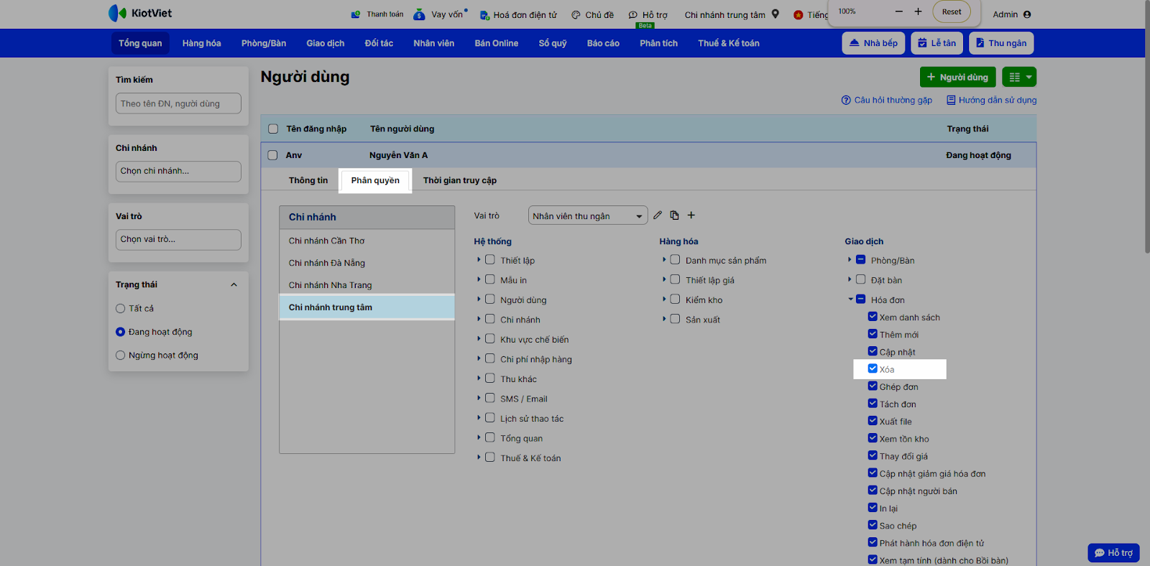This screenshot has height=566, width=1150.
Task: Click the pencil edit role icon
Action: coord(657,215)
